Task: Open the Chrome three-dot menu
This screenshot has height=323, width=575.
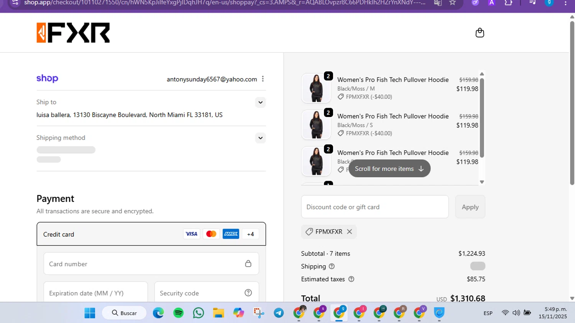Action: pos(565,3)
